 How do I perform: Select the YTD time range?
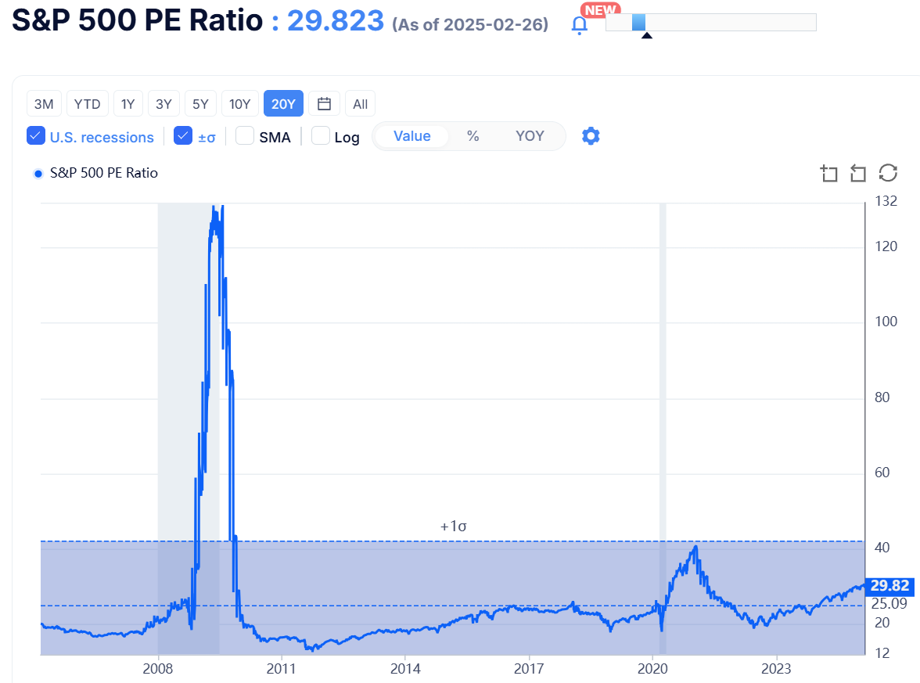88,104
